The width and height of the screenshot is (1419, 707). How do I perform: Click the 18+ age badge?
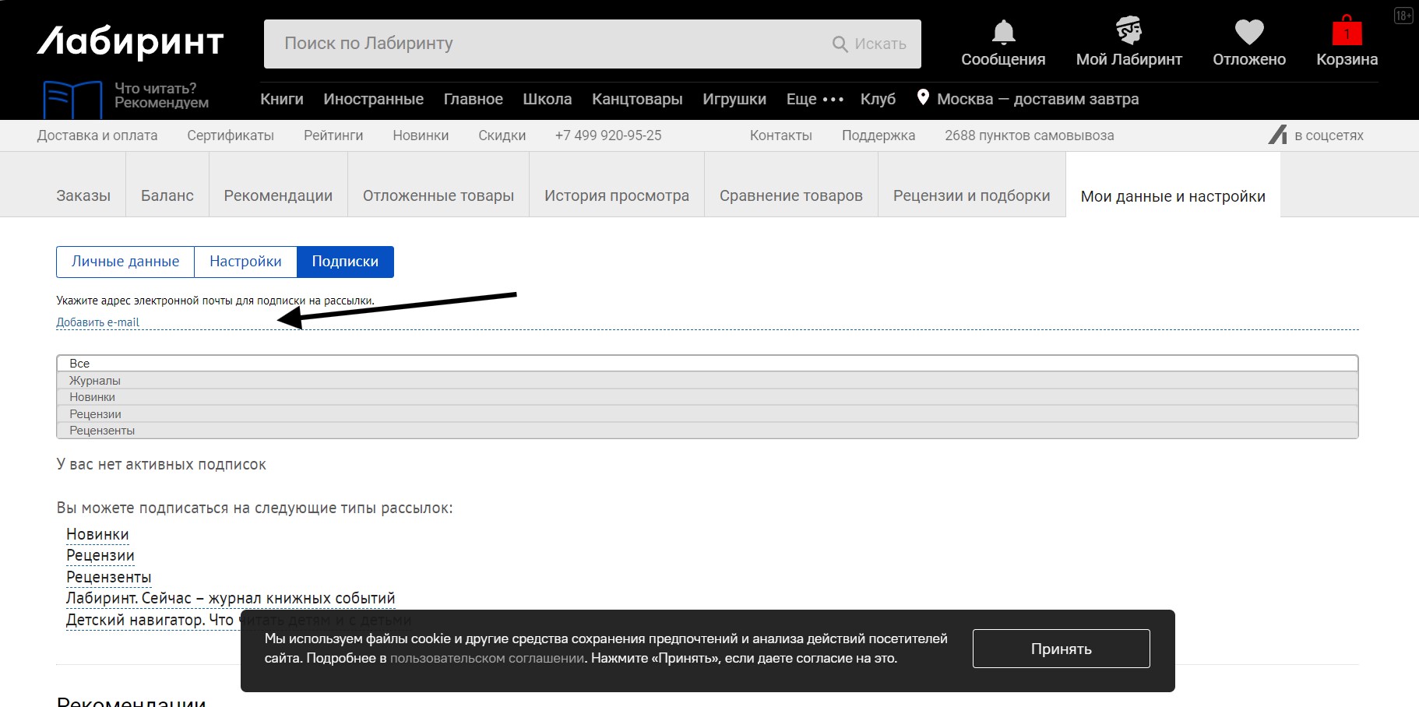1403,16
